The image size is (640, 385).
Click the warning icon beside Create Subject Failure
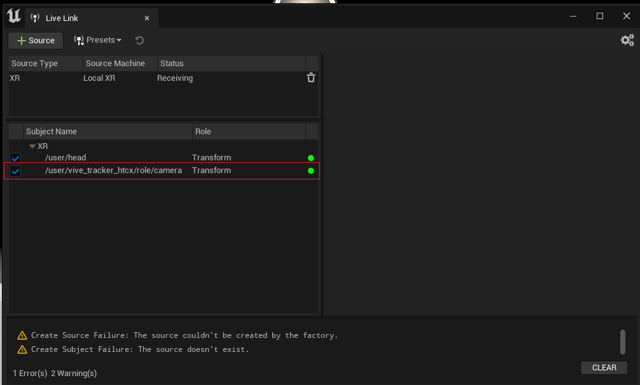pyautogui.click(x=23, y=349)
